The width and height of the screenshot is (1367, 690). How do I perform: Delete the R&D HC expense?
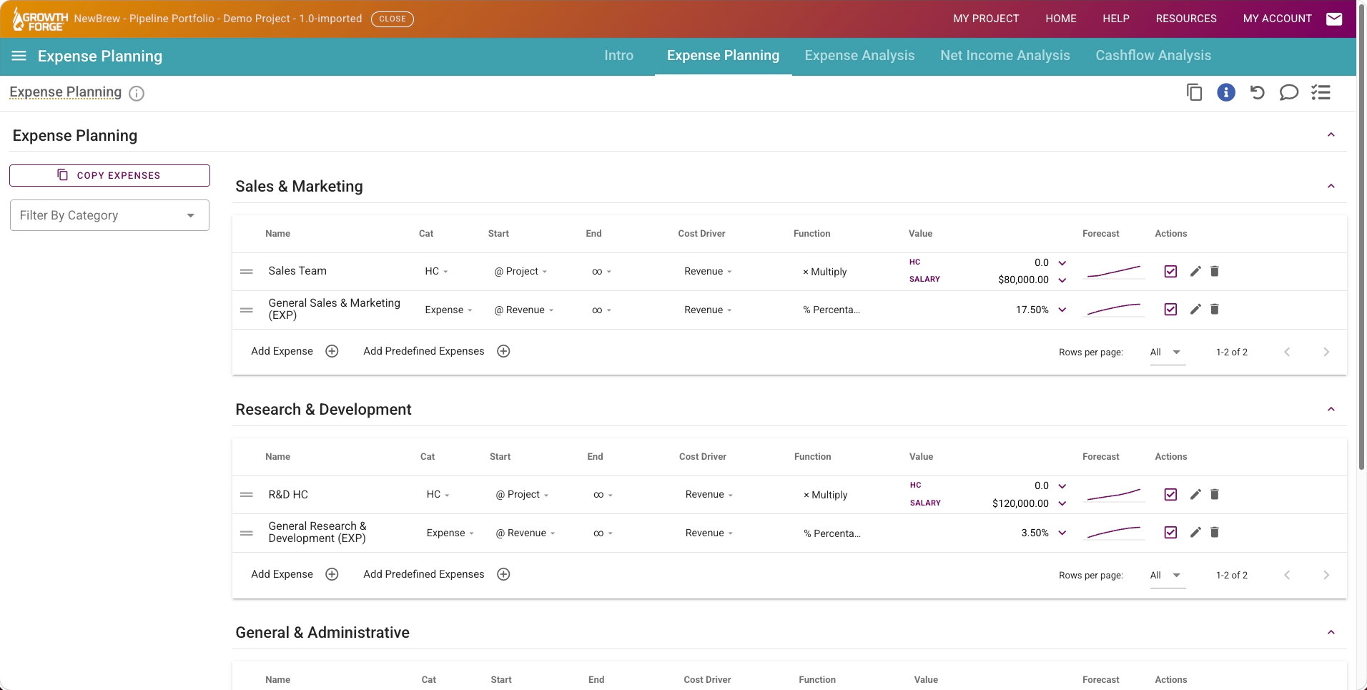click(x=1215, y=494)
